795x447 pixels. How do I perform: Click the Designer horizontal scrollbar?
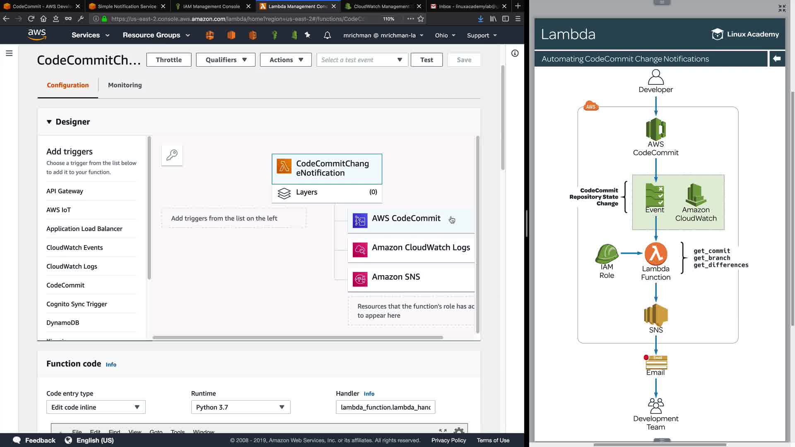tap(298, 338)
